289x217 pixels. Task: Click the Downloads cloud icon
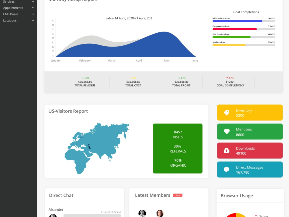(x=227, y=150)
